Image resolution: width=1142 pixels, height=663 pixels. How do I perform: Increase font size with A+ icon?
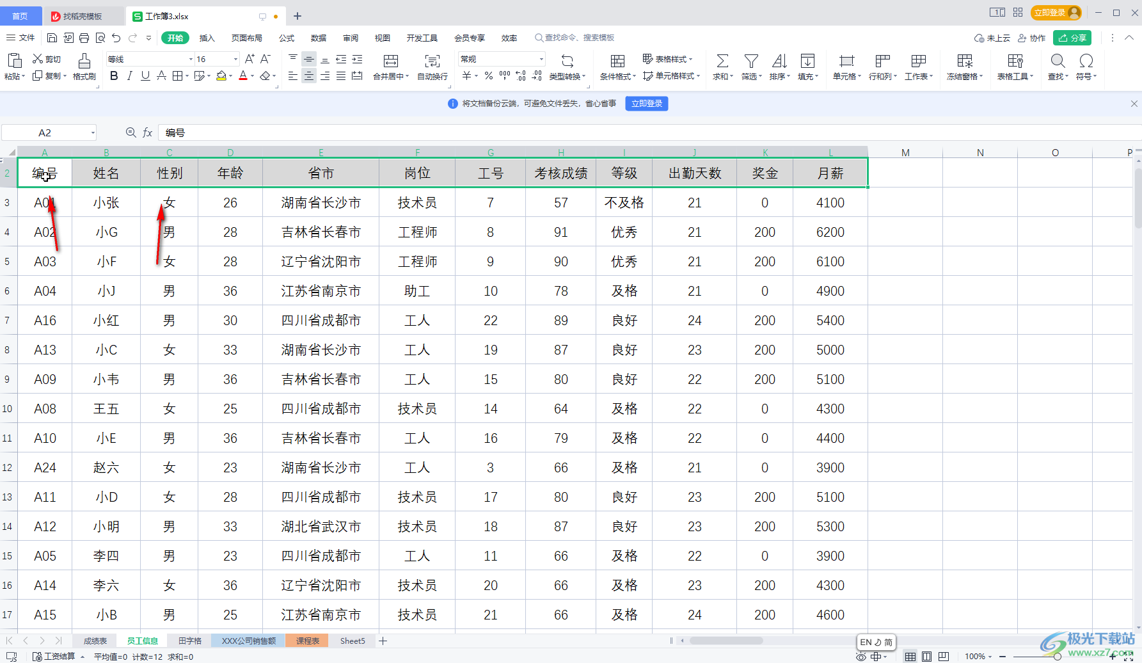[x=250, y=59]
